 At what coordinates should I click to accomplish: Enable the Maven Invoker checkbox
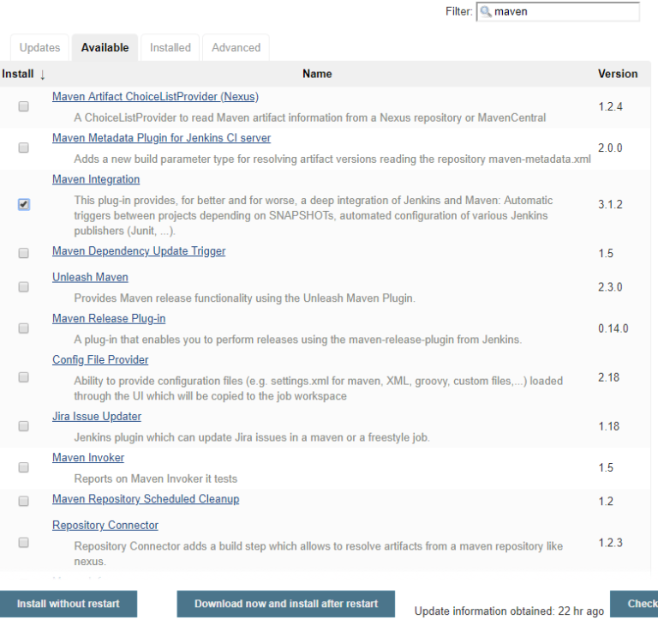pos(23,467)
